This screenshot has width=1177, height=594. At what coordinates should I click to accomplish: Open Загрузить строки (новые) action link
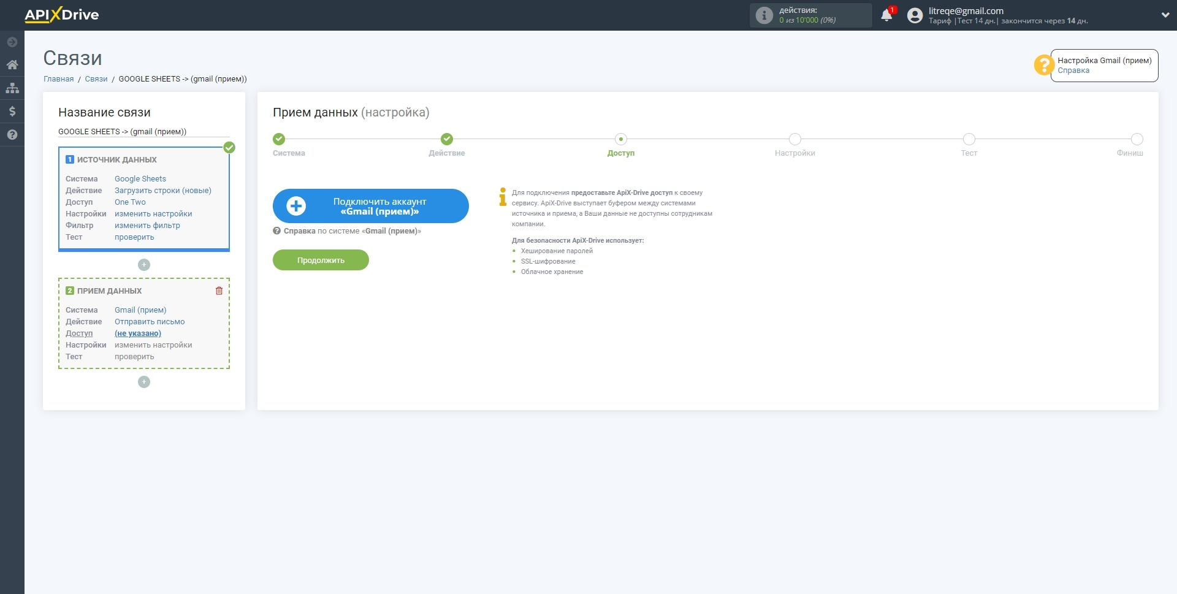[163, 191]
